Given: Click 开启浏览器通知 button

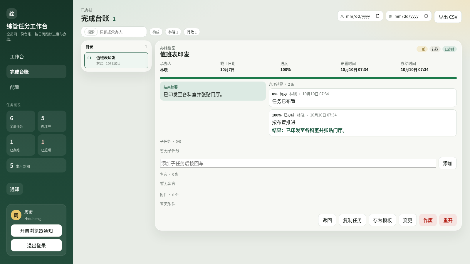Looking at the screenshot, I should click(x=36, y=231).
